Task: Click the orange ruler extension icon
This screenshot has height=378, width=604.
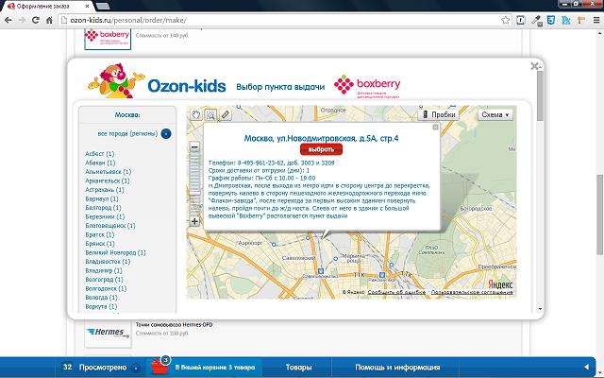Action: tap(581, 20)
